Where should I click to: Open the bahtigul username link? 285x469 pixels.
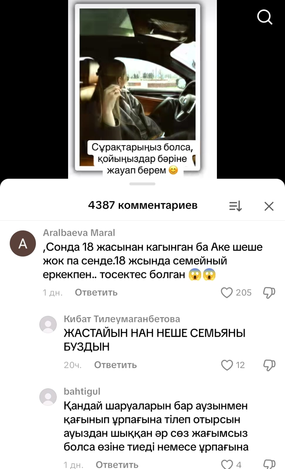click(x=82, y=391)
